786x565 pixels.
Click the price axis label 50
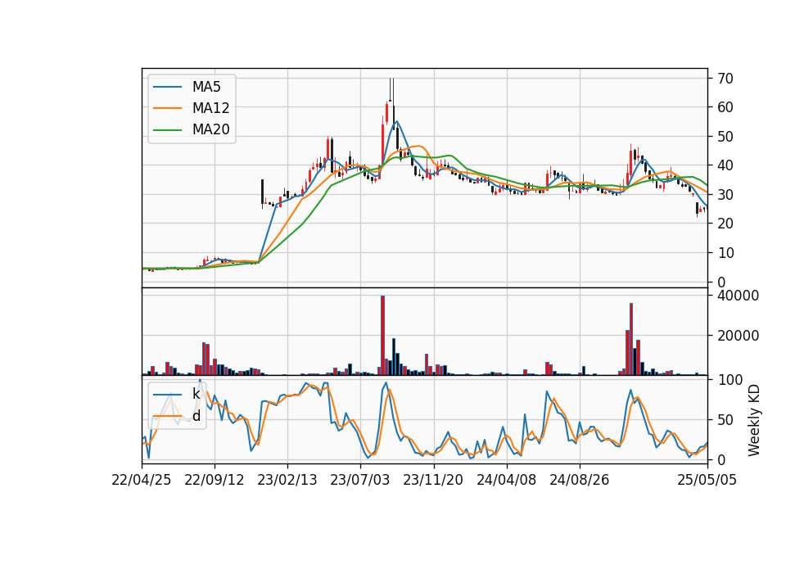point(725,137)
